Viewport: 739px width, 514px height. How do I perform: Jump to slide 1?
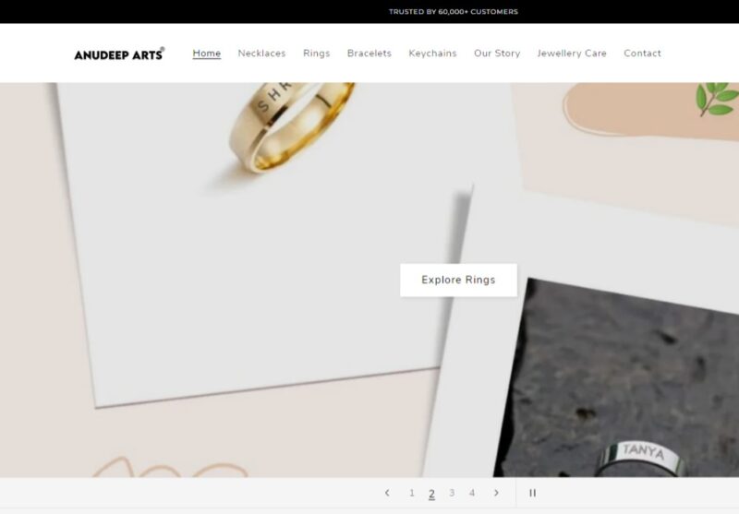pyautogui.click(x=412, y=493)
